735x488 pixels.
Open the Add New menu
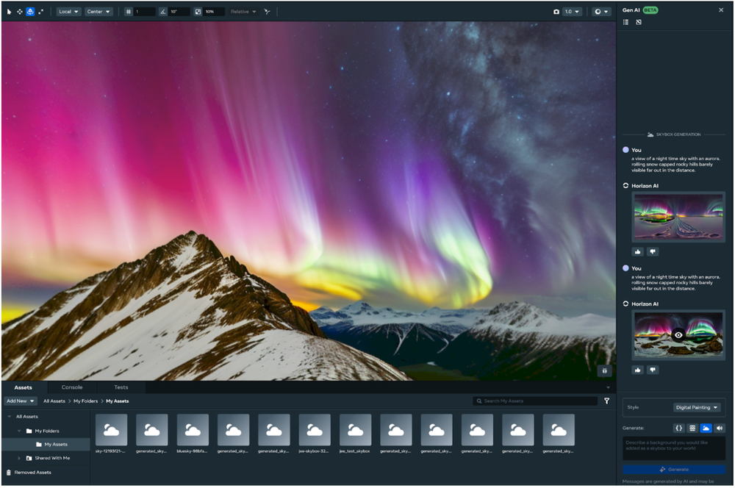(x=20, y=401)
